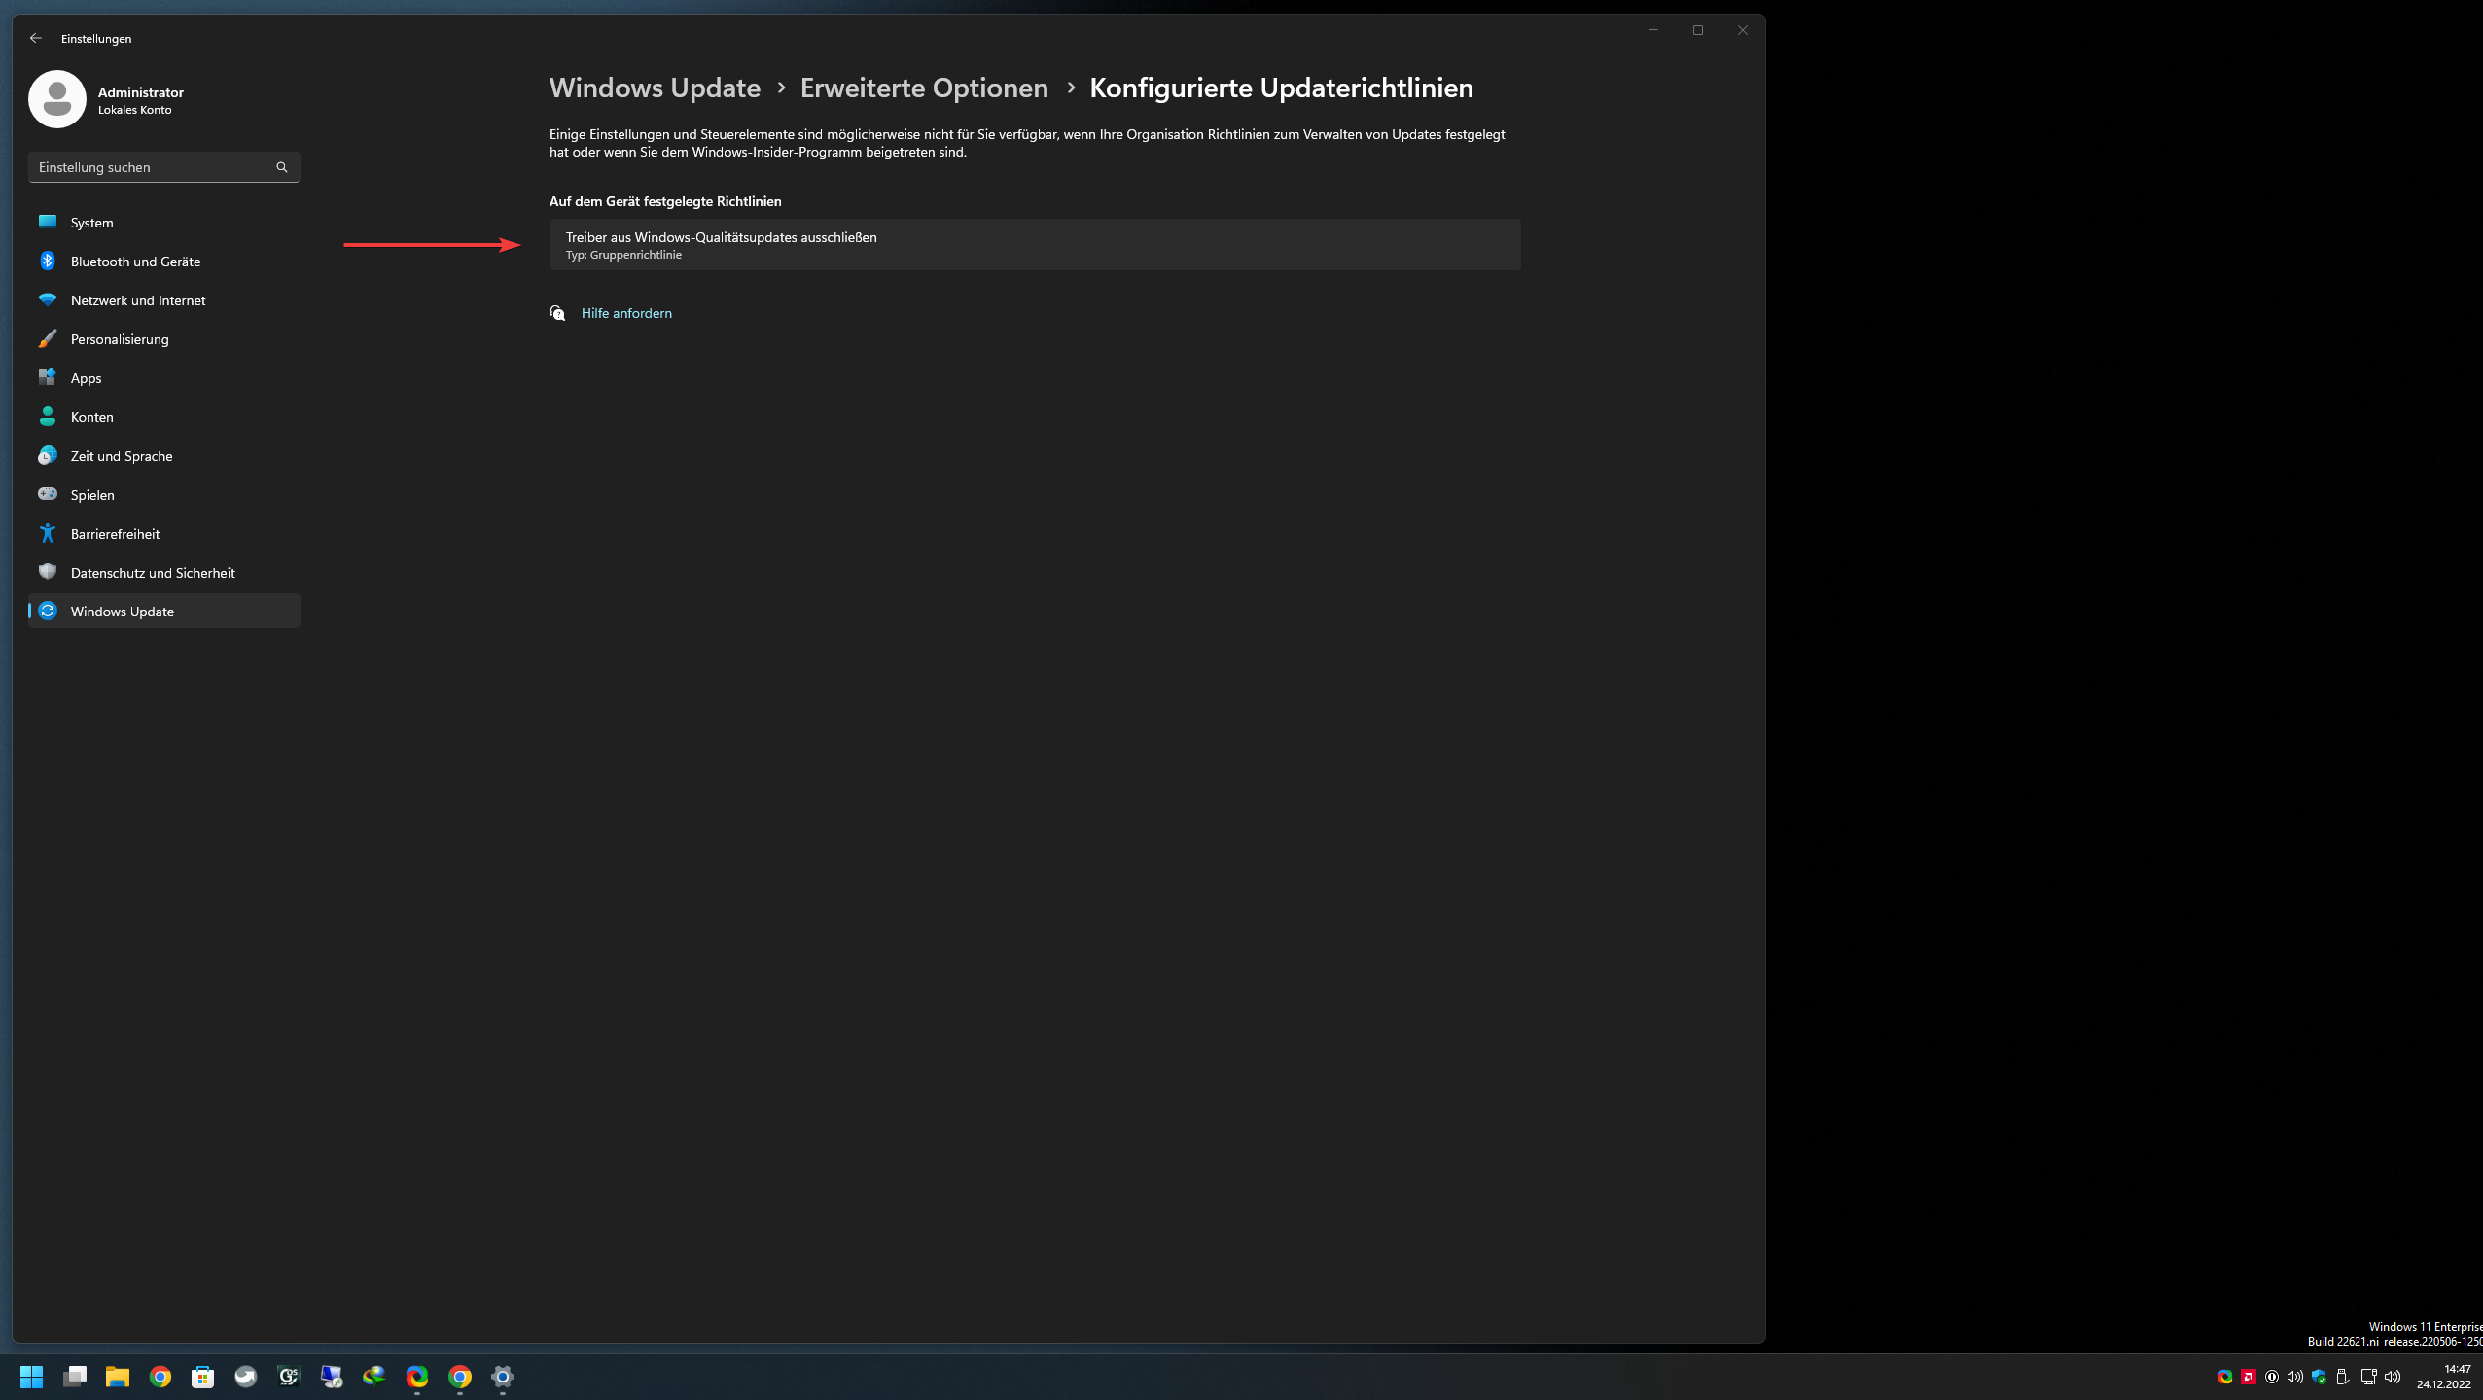Open System settings in sidebar

click(x=91, y=223)
